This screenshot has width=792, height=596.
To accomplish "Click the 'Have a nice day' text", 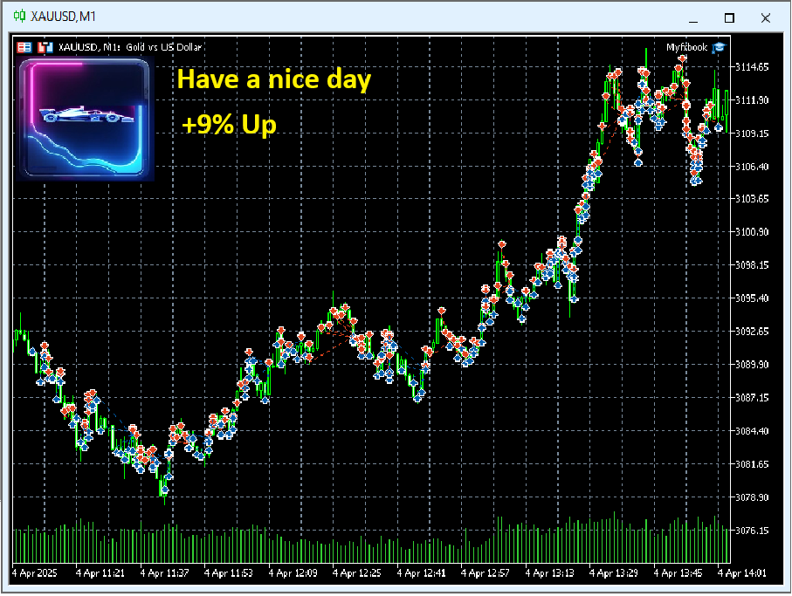I will (274, 79).
